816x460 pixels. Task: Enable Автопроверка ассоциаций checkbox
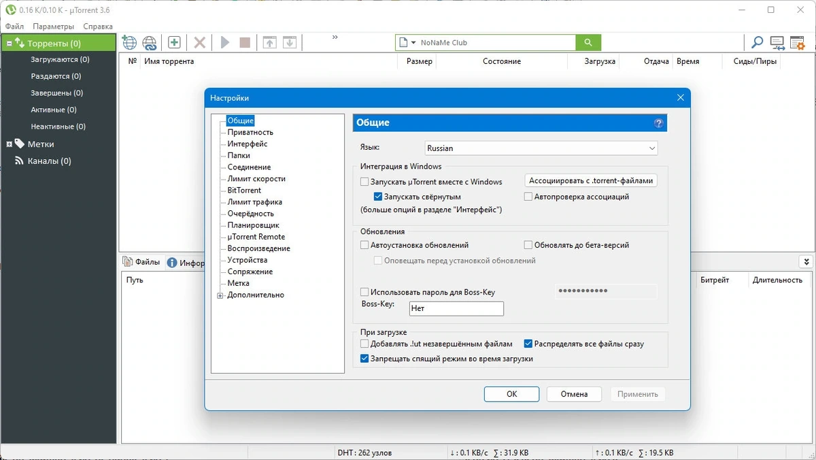coord(528,197)
